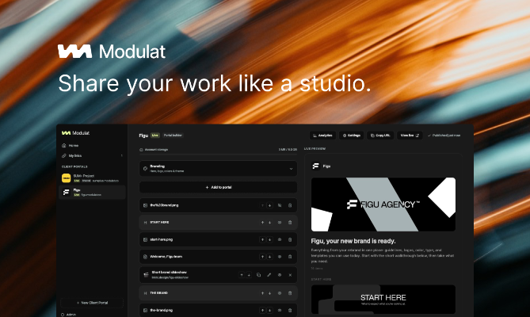Click the slideshow icon of Short brand slideshow
Viewport: 530px width, 317px height.
coord(146,275)
